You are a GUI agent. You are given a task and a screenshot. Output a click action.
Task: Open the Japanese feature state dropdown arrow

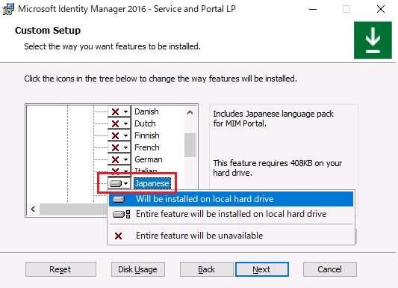(x=126, y=183)
